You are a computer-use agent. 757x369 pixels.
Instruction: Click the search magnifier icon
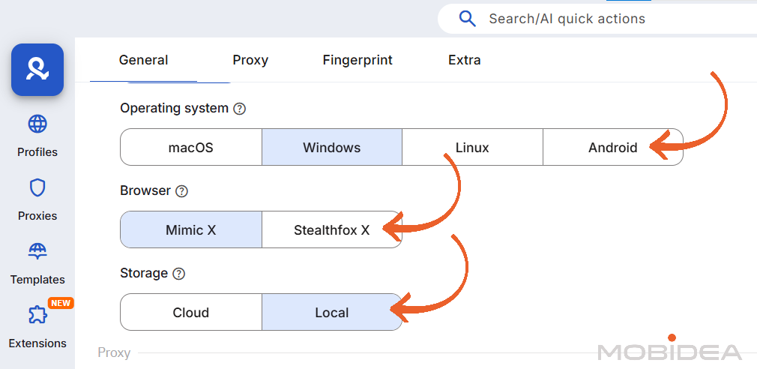[467, 19]
